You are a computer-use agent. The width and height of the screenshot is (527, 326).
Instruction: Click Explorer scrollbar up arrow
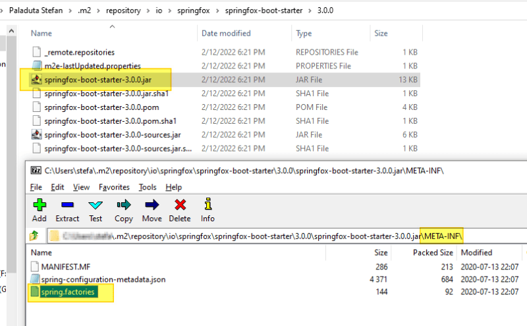(x=11, y=31)
